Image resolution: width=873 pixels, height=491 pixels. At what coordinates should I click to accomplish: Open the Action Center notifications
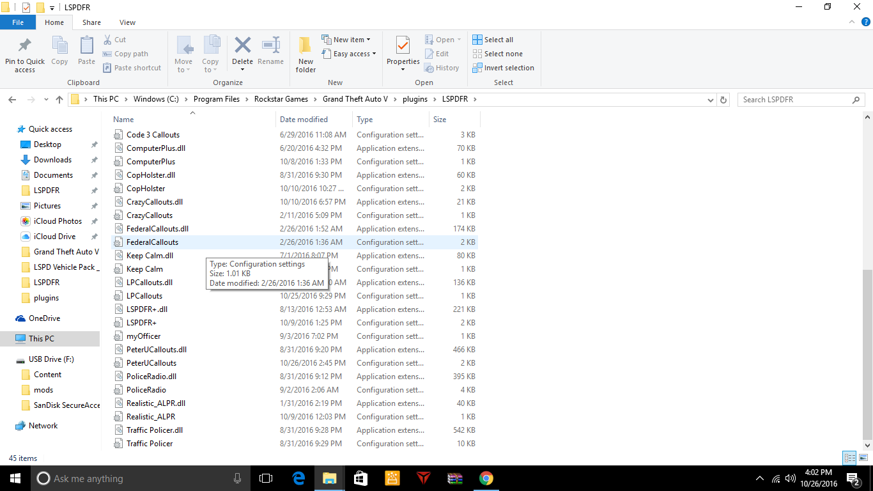[x=853, y=478]
